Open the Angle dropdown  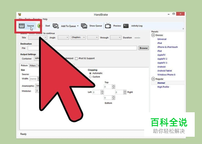63,38
